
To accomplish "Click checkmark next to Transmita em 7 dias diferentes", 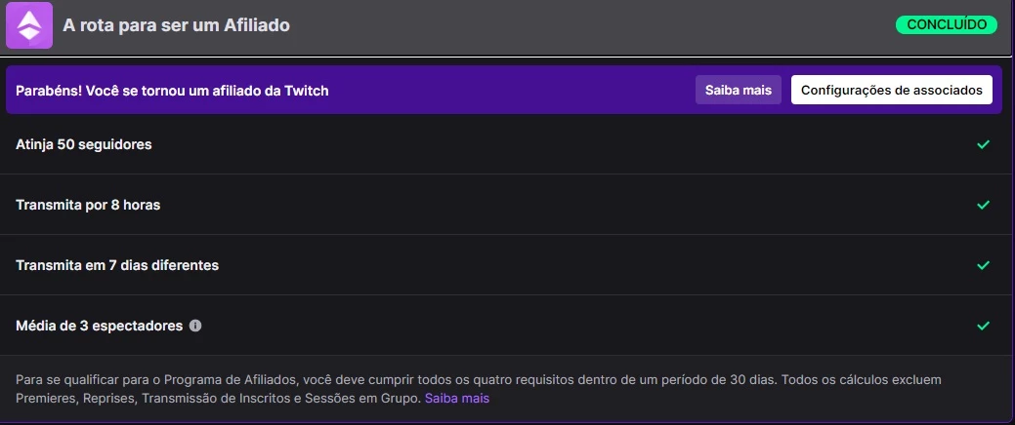I will (x=983, y=265).
